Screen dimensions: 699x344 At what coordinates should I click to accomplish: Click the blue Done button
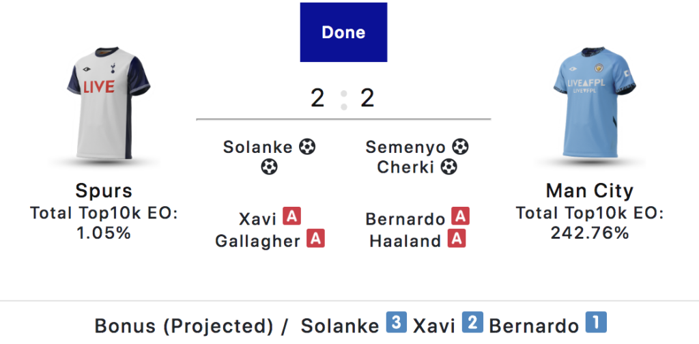(343, 32)
